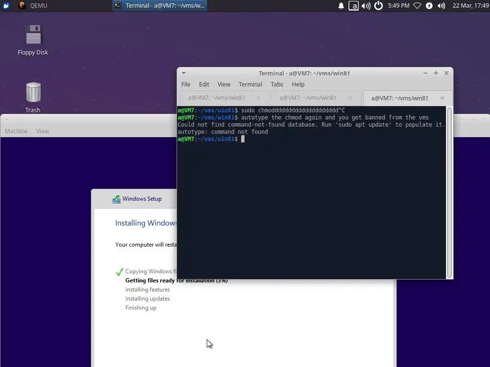Open the Xfce applications menu icon
Viewport: 490px width, 367px height.
click(6, 6)
